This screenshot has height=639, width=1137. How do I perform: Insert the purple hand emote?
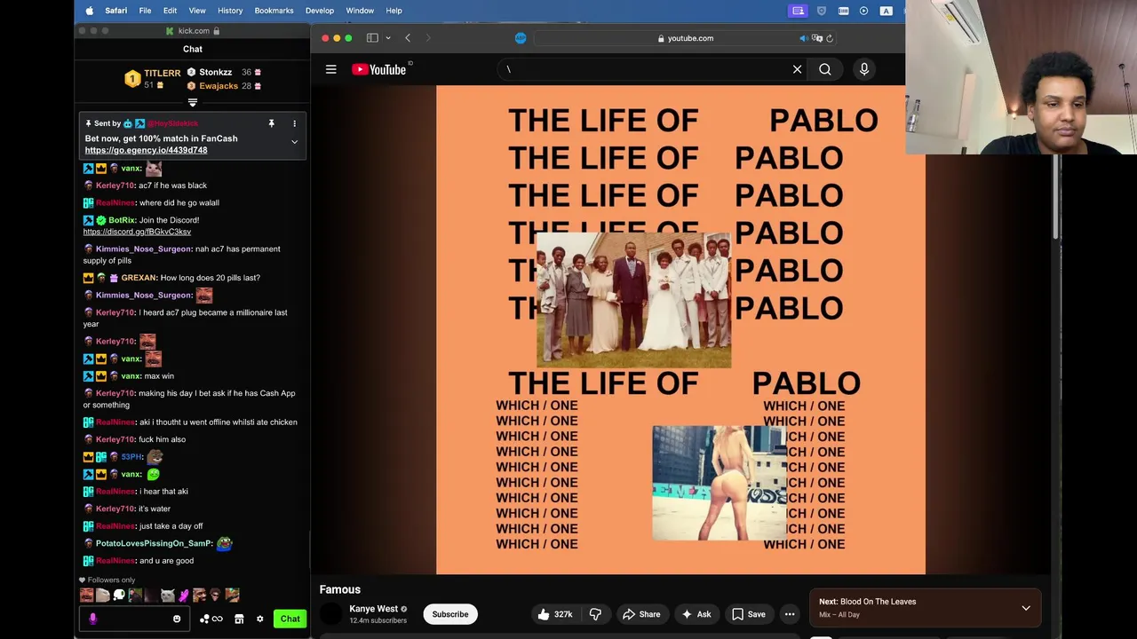[x=184, y=596]
